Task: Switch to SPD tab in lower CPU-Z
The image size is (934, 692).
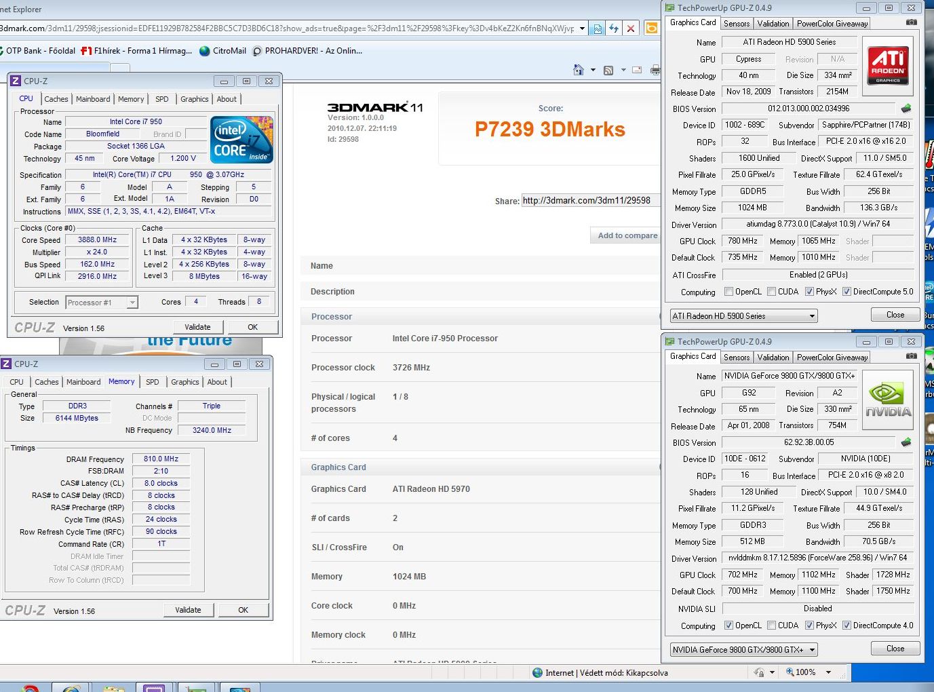Action: (153, 382)
